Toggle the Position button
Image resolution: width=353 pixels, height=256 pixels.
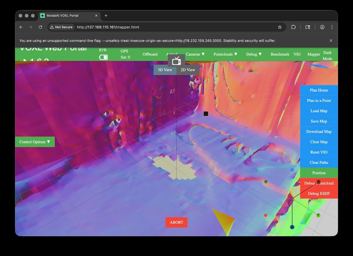click(319, 173)
